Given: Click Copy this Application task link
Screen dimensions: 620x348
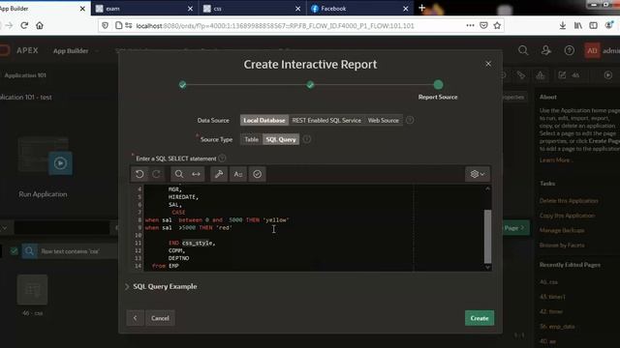Looking at the screenshot, I should [567, 216].
